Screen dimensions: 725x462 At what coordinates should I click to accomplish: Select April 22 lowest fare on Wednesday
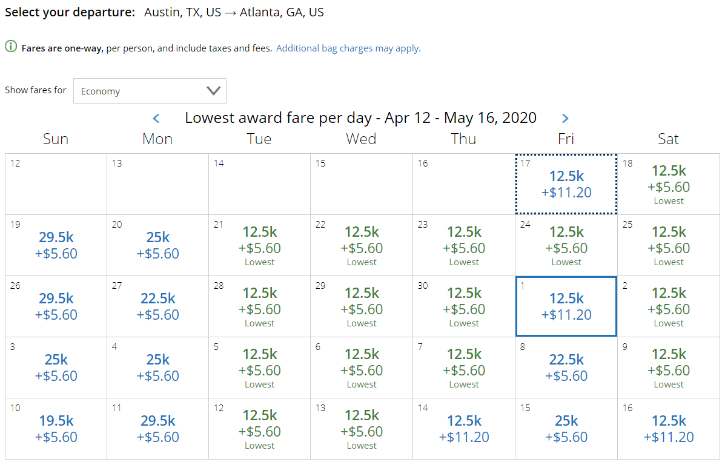point(362,245)
